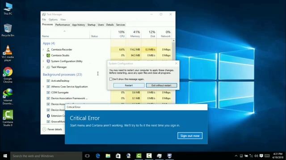
Task: Sort processes by Memory column
Action: click(134, 34)
